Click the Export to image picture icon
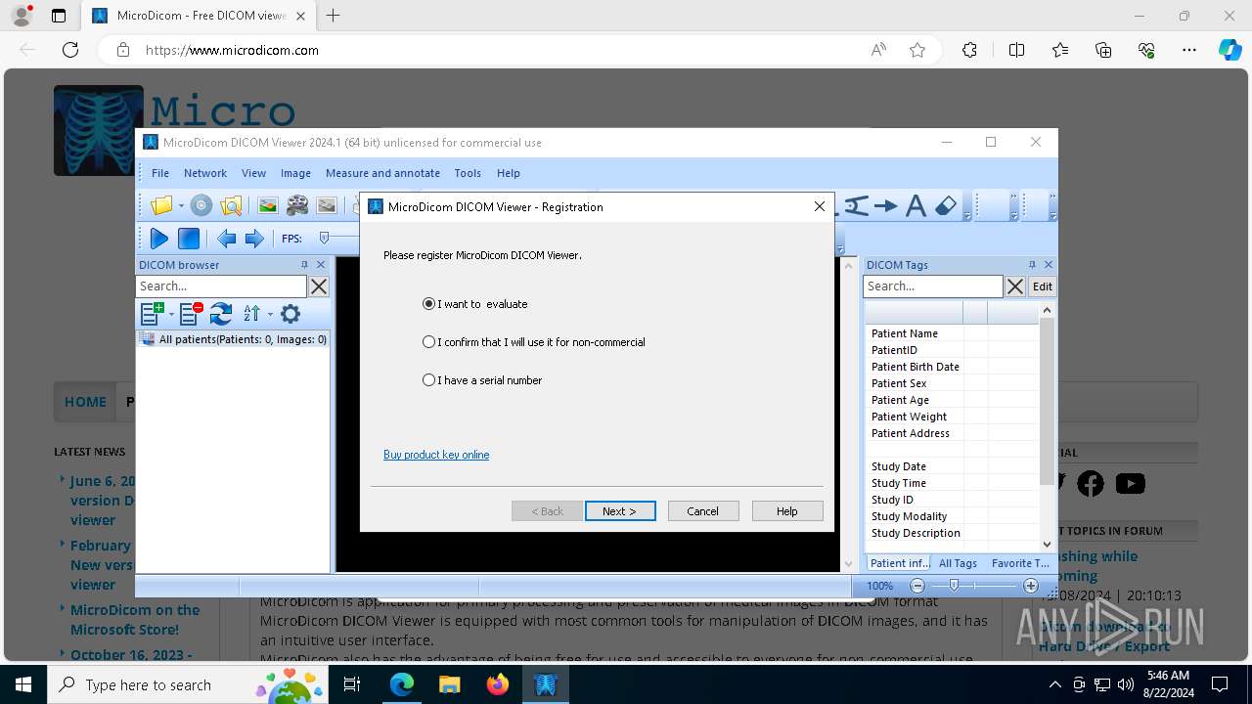 (268, 206)
